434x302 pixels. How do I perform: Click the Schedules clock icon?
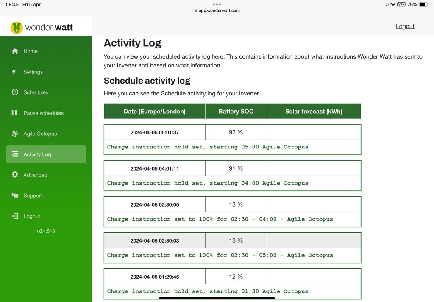15,92
